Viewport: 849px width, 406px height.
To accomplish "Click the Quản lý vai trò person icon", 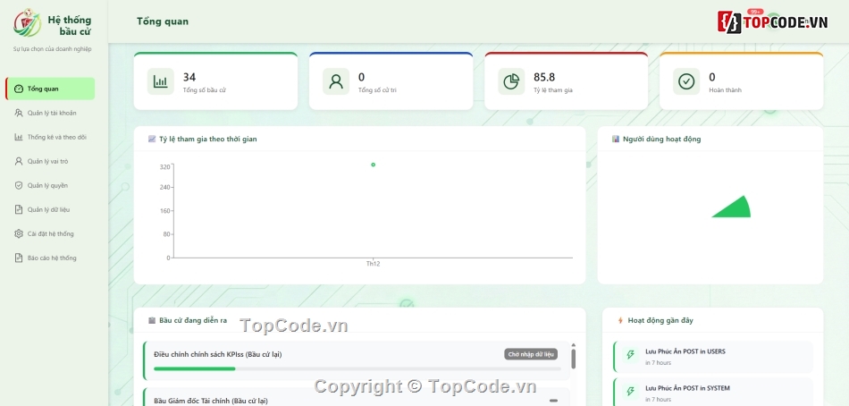I will click(x=19, y=161).
